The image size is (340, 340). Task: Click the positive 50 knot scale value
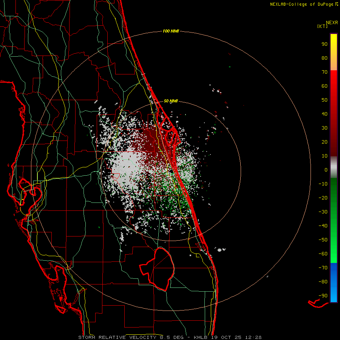[x=325, y=100]
